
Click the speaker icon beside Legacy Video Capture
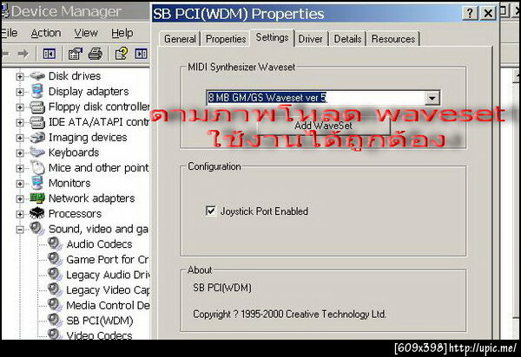(55, 289)
